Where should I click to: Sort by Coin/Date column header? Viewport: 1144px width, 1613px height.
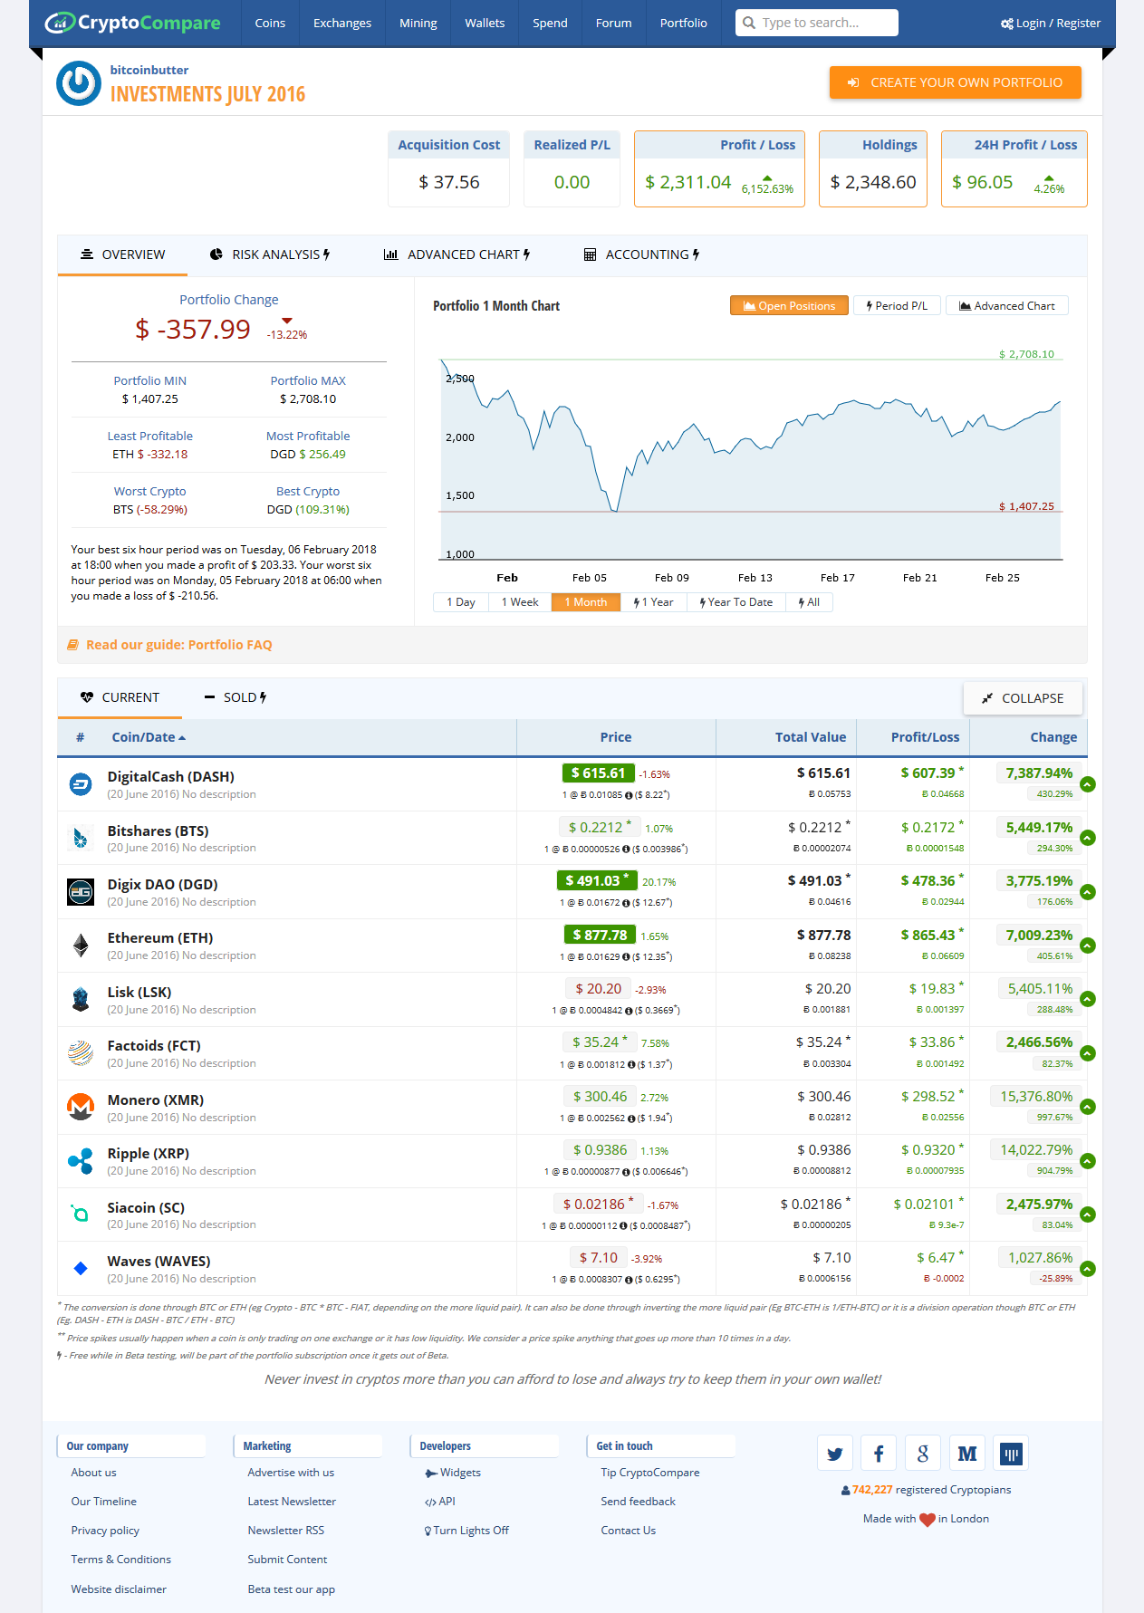(x=149, y=737)
